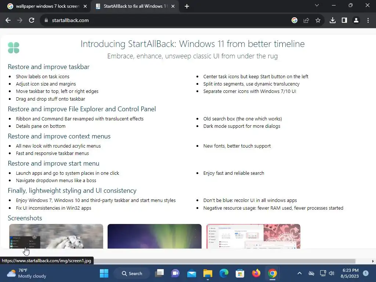This screenshot has height=282, width=376.
Task: Click the browser Back arrow
Action: pyautogui.click(x=8, y=21)
